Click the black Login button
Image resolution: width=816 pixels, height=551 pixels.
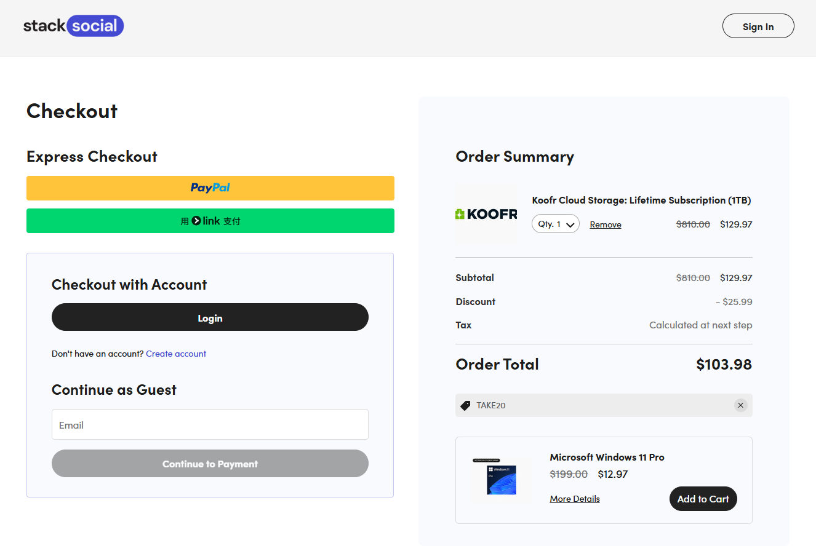210,317
